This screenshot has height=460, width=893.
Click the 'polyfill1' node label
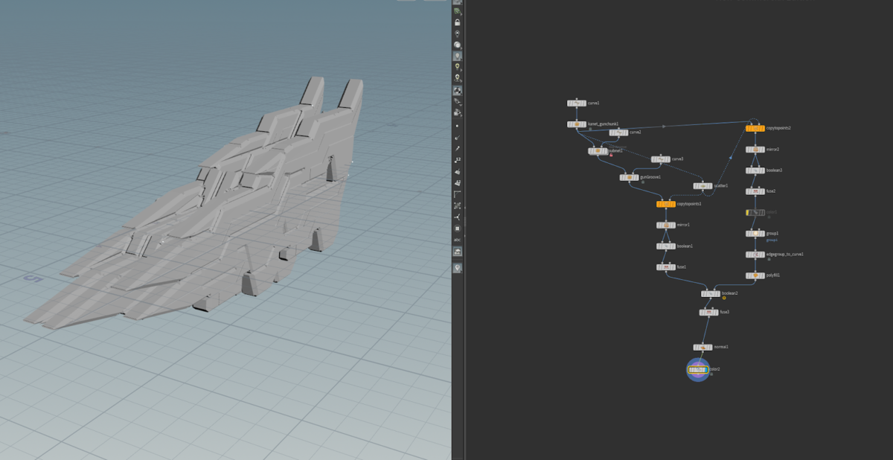point(773,275)
